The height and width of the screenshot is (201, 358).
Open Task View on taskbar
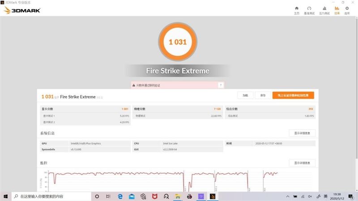tap(108, 196)
